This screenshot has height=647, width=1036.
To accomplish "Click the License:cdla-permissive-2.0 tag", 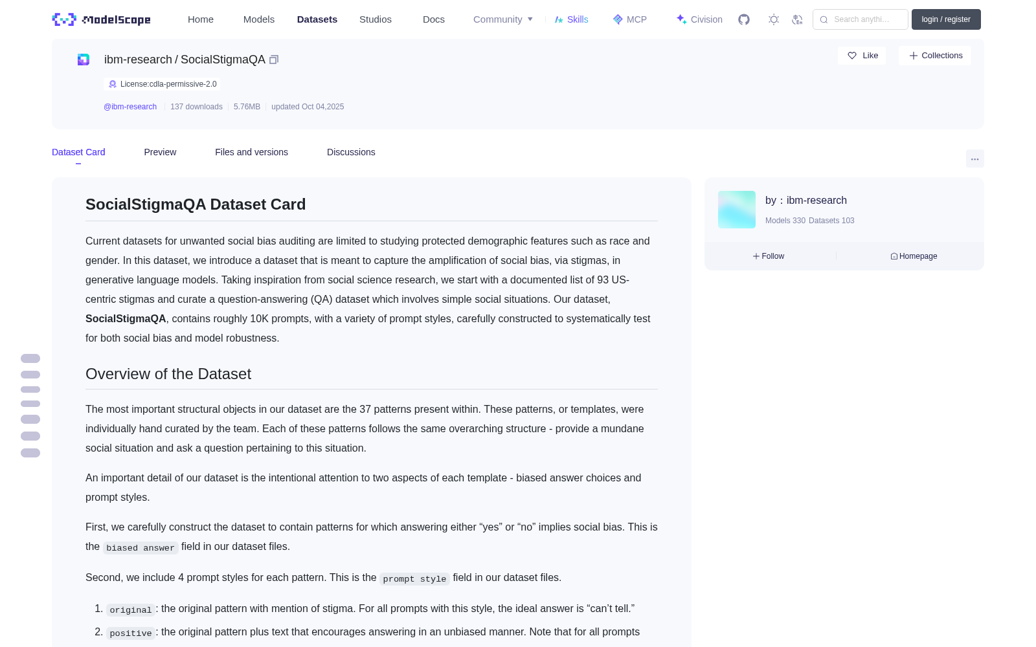I will (x=162, y=84).
